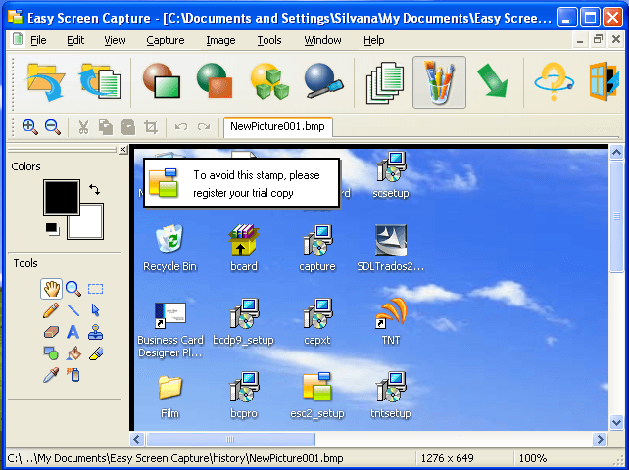The height and width of the screenshot is (470, 629).
Task: Click the redo arrow
Action: pyautogui.click(x=204, y=127)
